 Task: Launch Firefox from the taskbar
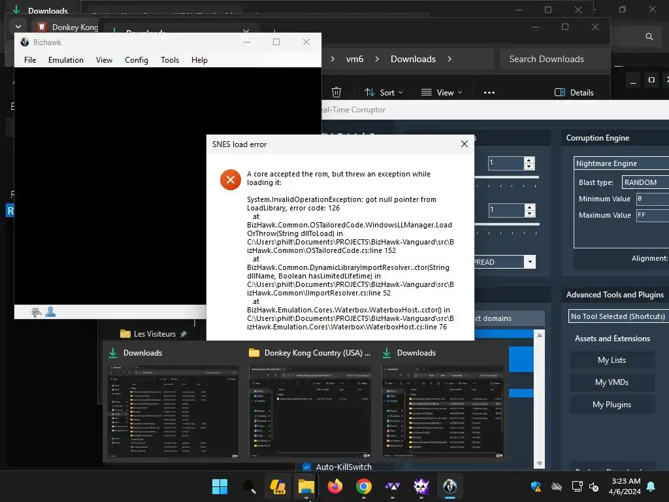coord(335,486)
